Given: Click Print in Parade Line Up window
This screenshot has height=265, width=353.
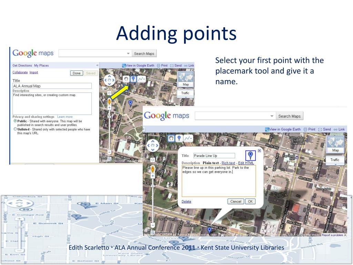Looking at the screenshot, I should pos(309,129).
